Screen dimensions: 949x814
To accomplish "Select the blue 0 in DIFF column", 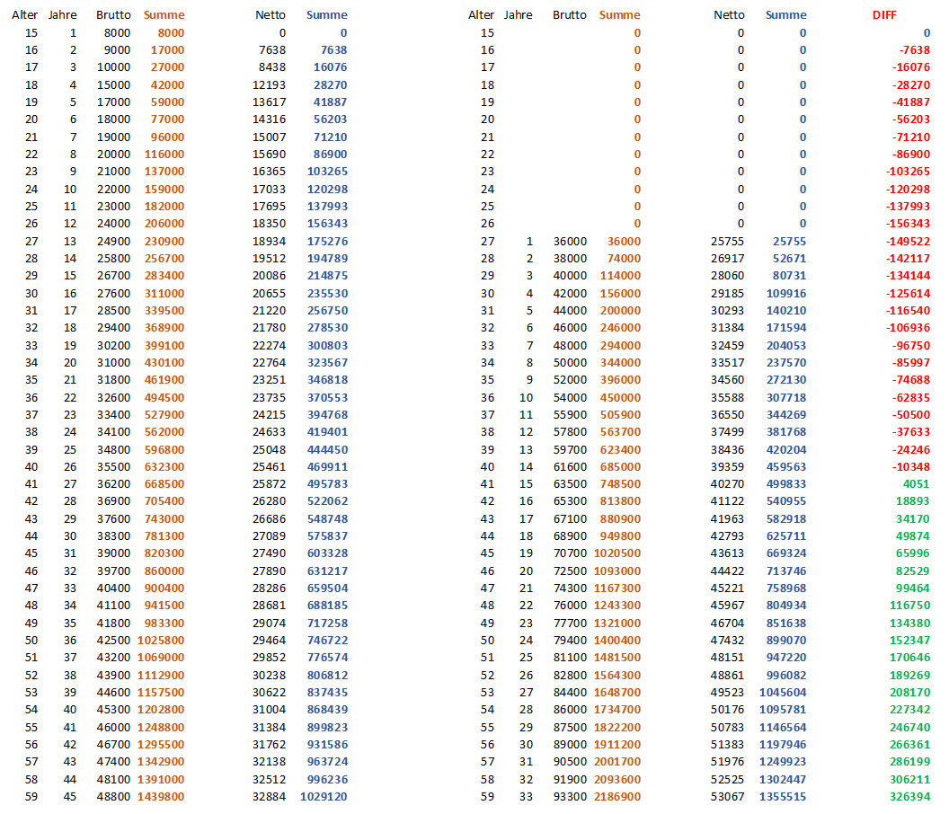I will [x=926, y=32].
